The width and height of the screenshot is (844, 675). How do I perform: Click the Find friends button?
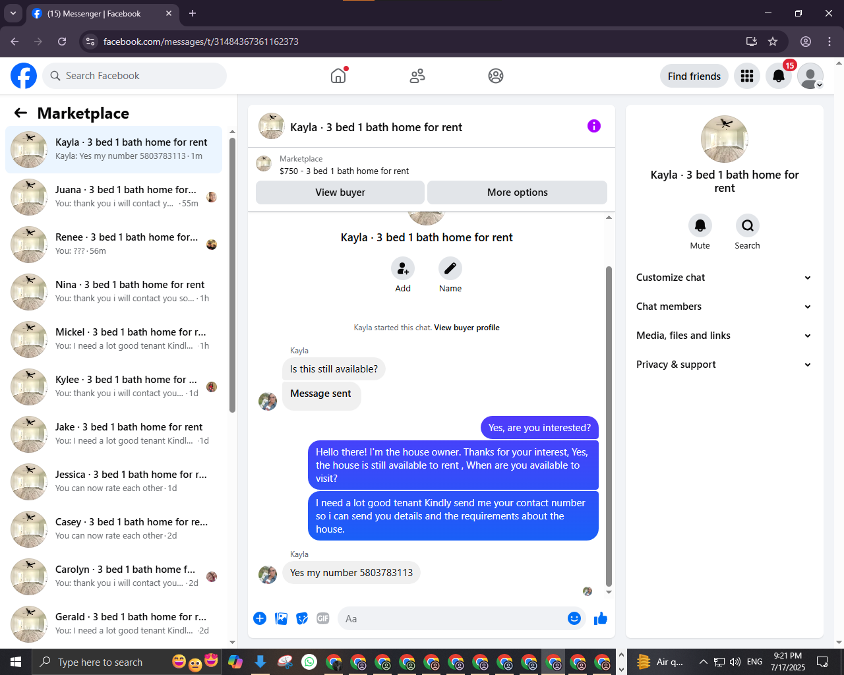(x=694, y=76)
